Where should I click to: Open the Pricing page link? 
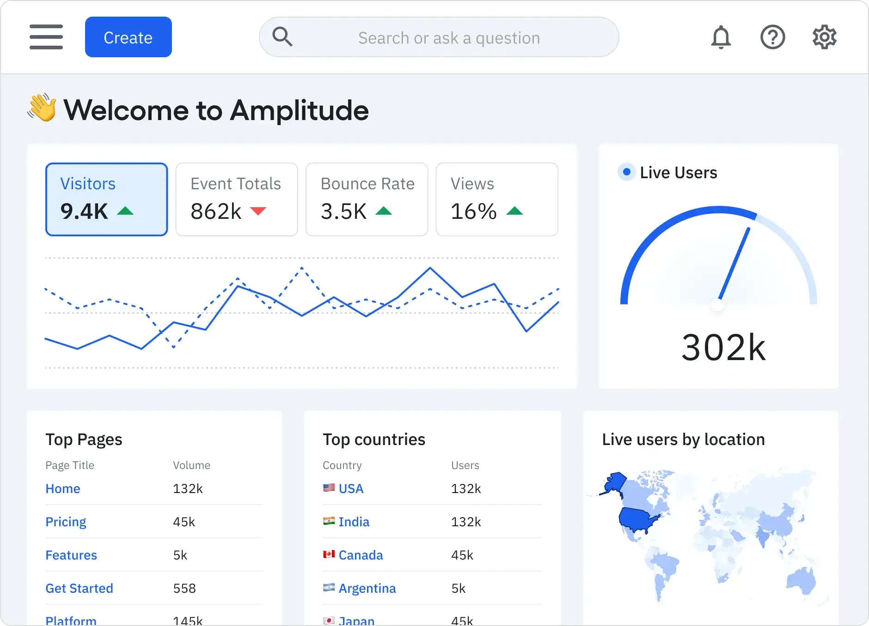pyautogui.click(x=66, y=521)
